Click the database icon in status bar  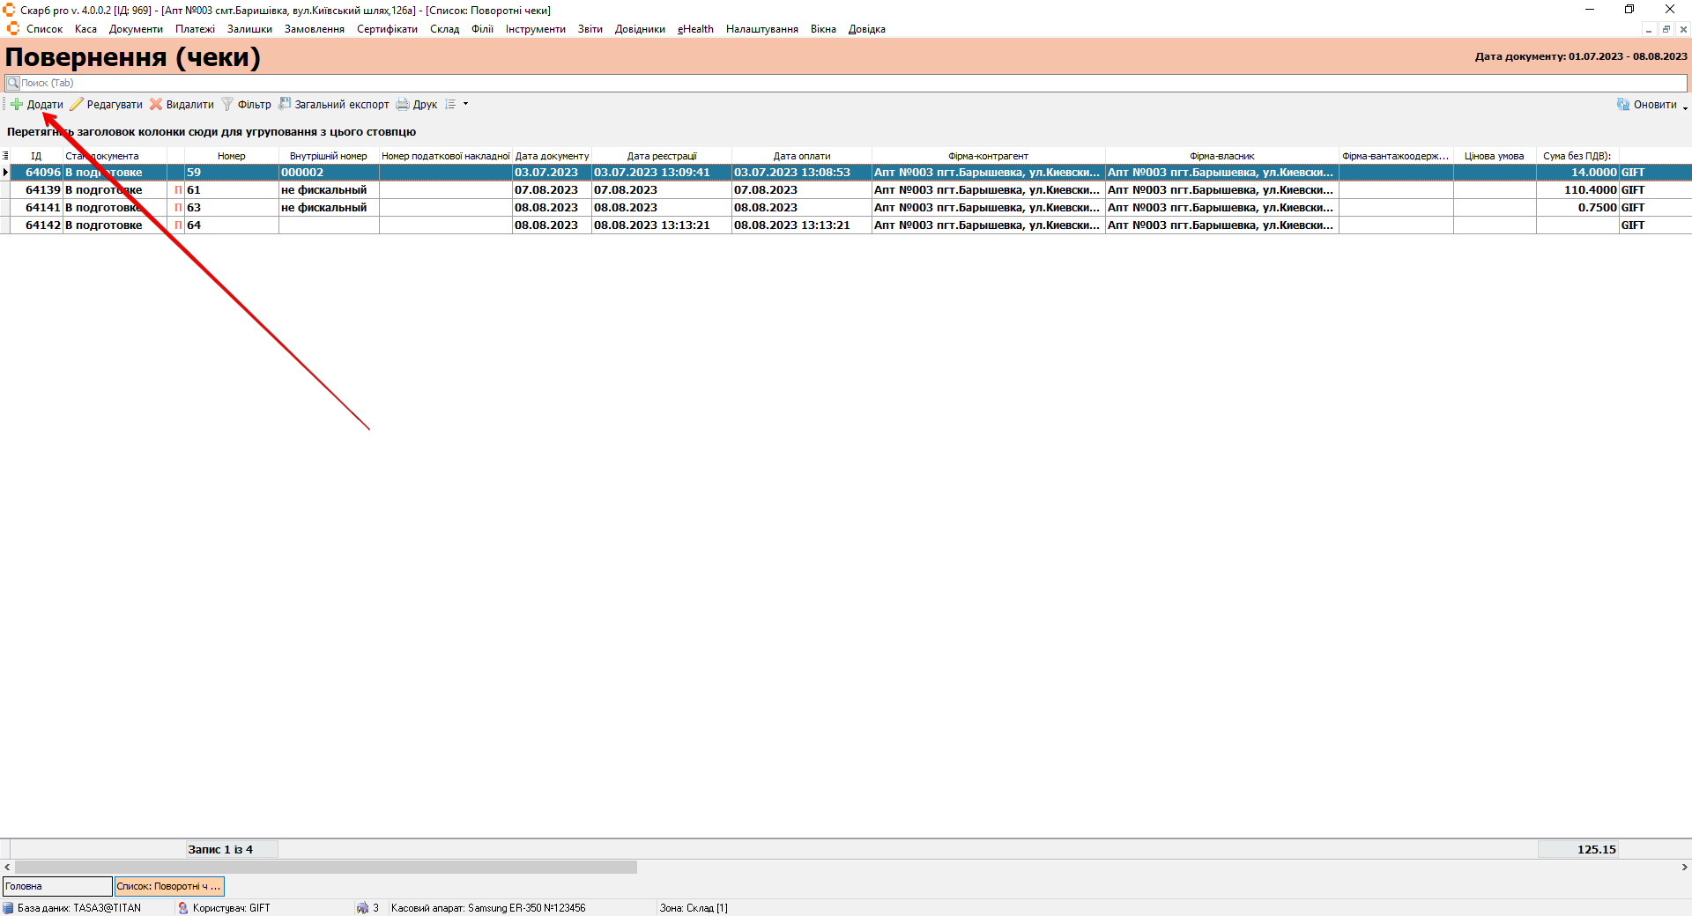pyautogui.click(x=8, y=908)
